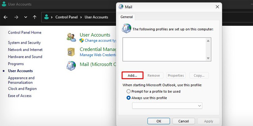The height and width of the screenshot is (126, 253).
Task: Click the profiles list scroll down arrow
Action: pos(208,58)
